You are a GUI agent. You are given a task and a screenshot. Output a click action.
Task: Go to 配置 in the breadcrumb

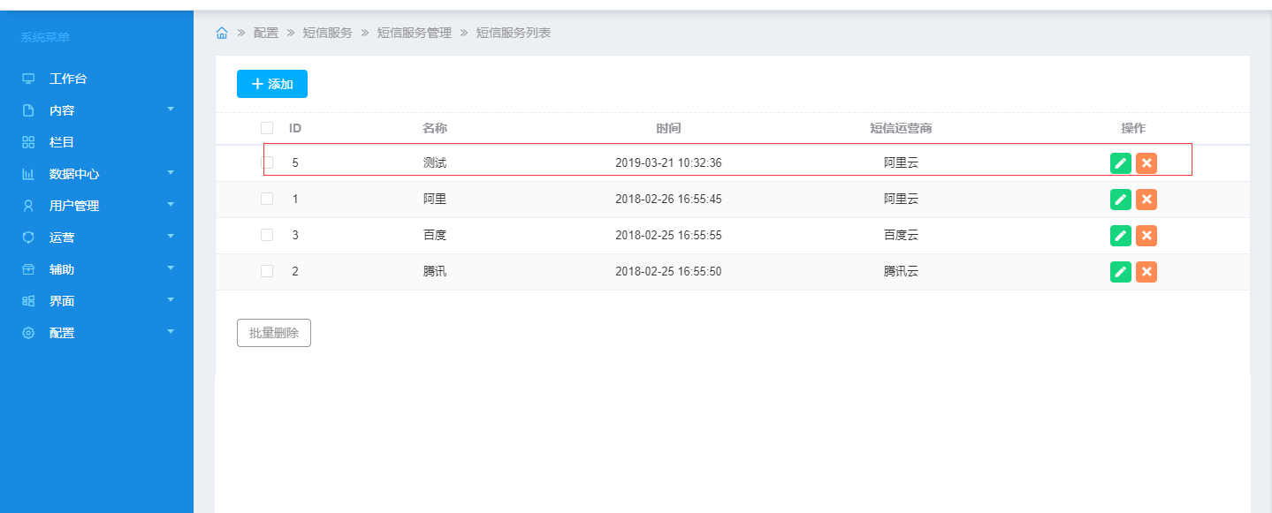[266, 33]
